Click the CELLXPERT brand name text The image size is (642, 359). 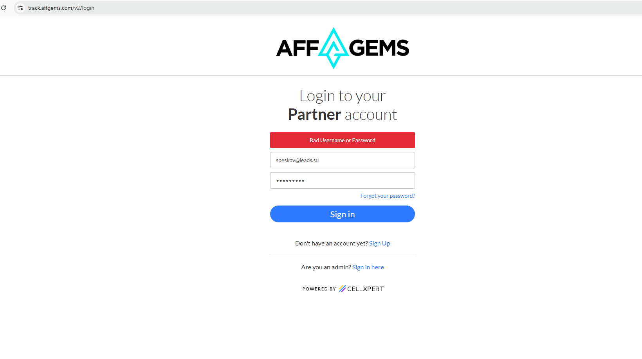point(365,289)
